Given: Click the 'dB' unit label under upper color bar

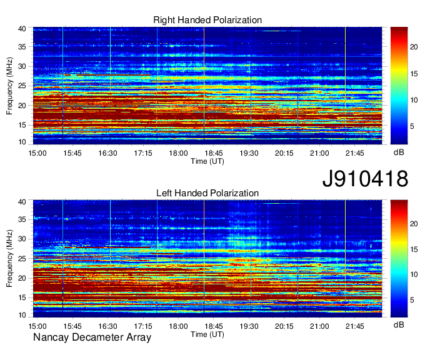Looking at the screenshot, I should click(x=399, y=152).
